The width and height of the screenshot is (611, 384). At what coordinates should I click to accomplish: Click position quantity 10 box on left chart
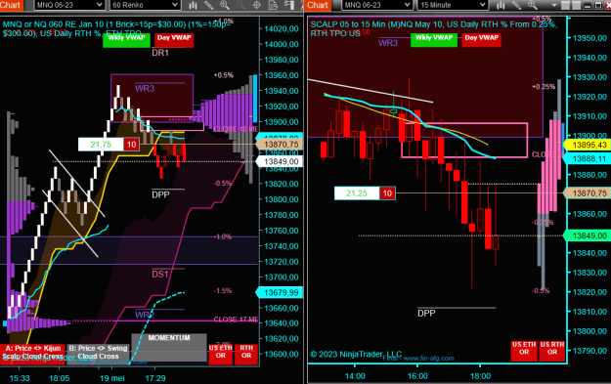(131, 145)
